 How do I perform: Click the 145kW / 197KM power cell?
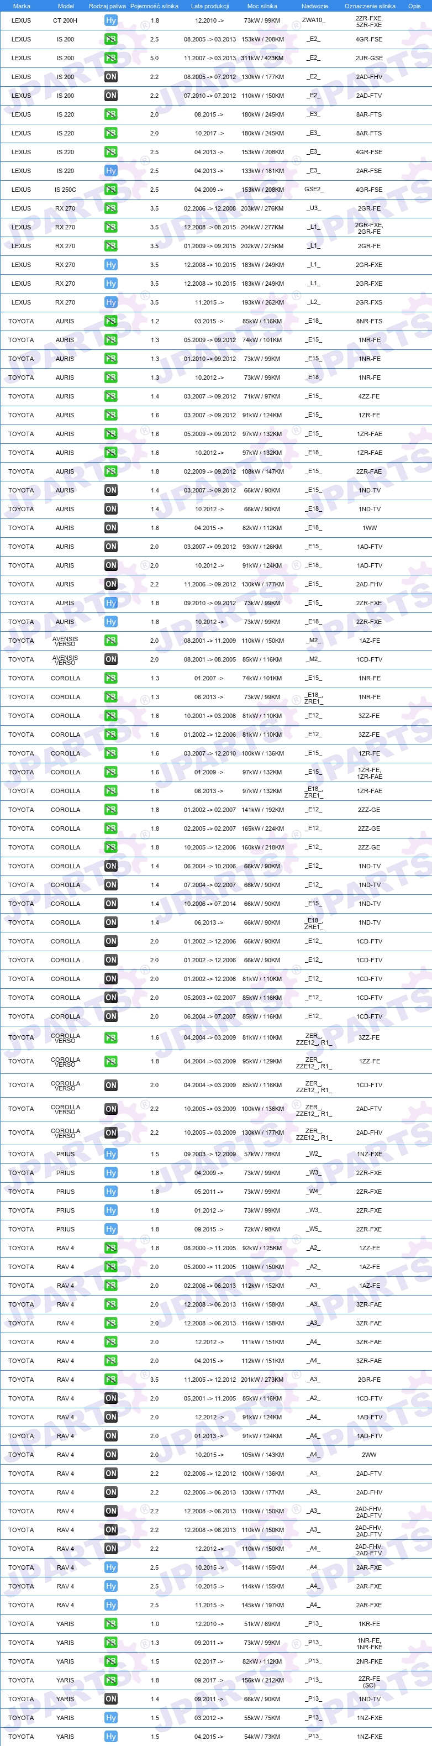tap(262, 1605)
